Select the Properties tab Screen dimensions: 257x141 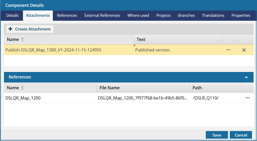[241, 15]
